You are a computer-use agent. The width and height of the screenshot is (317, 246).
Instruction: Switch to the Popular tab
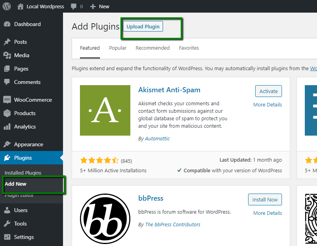pyautogui.click(x=118, y=48)
